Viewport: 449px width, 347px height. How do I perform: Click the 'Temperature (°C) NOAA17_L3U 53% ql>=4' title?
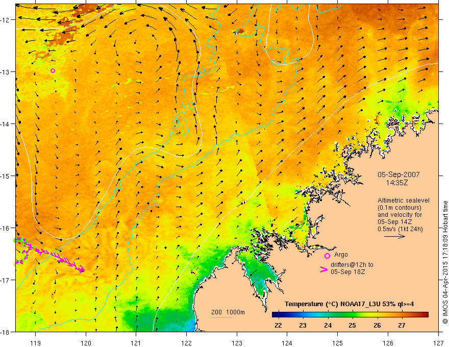pyautogui.click(x=349, y=304)
